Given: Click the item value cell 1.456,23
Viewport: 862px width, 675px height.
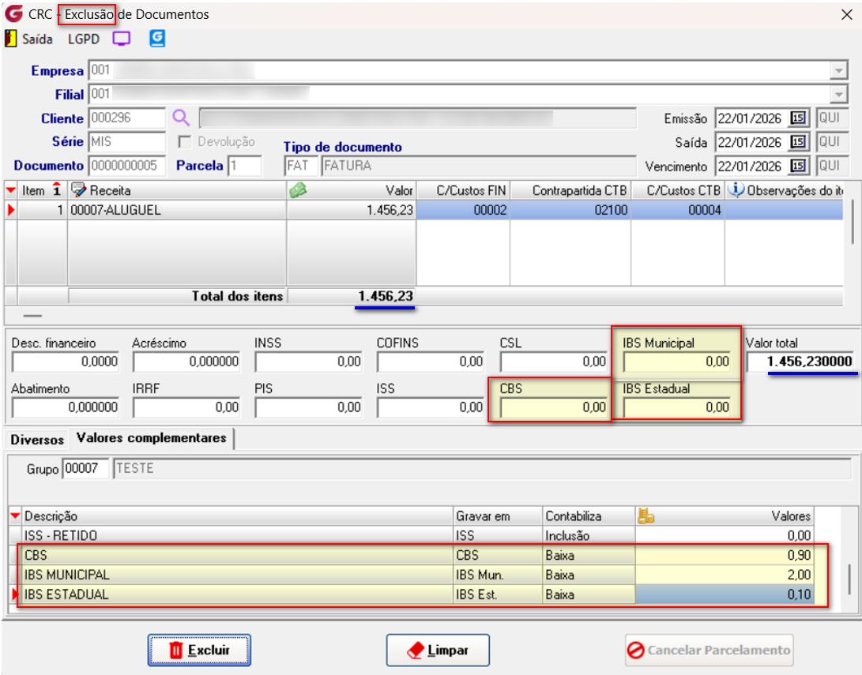Looking at the screenshot, I should pyautogui.click(x=352, y=210).
